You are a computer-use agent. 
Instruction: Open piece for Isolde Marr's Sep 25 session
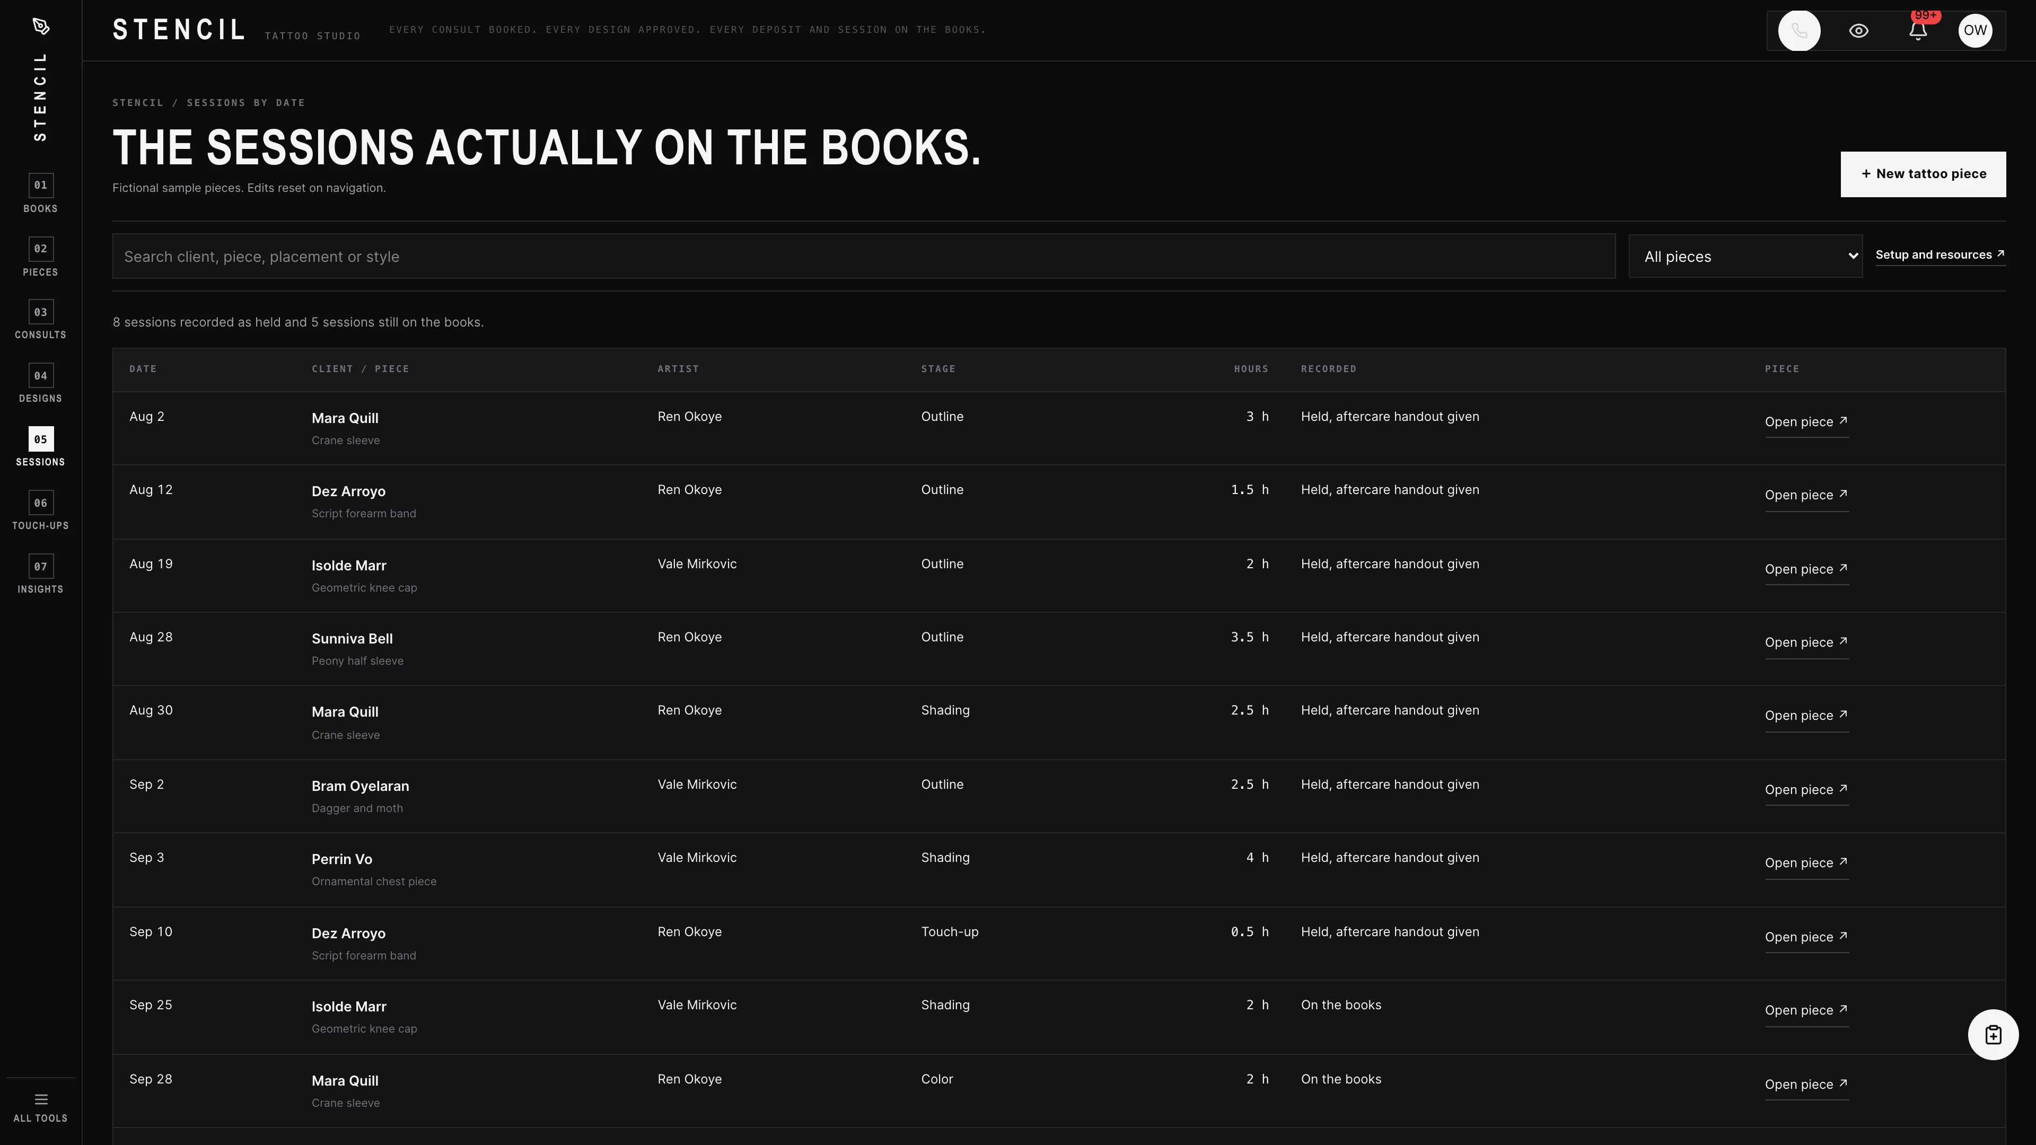[1806, 1010]
